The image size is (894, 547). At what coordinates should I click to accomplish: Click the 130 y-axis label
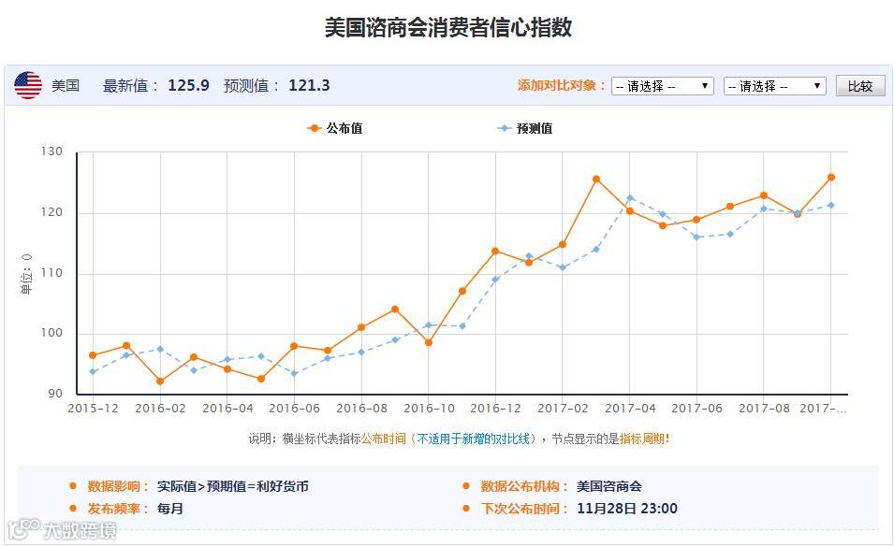coord(51,151)
